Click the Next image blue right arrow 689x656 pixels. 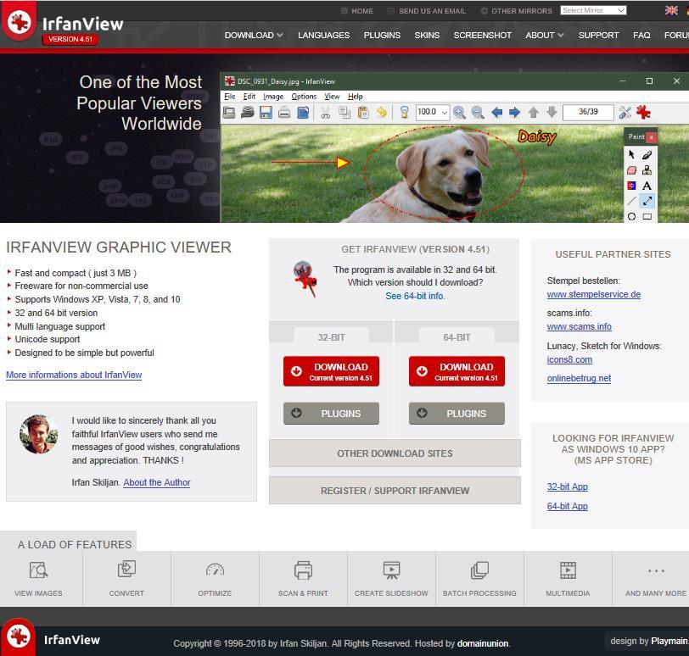pos(514,113)
